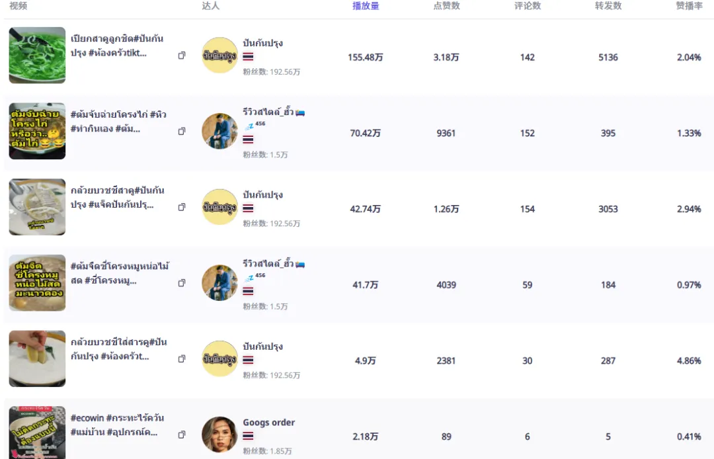Open the green noodle dessert video thumbnail

point(37,55)
